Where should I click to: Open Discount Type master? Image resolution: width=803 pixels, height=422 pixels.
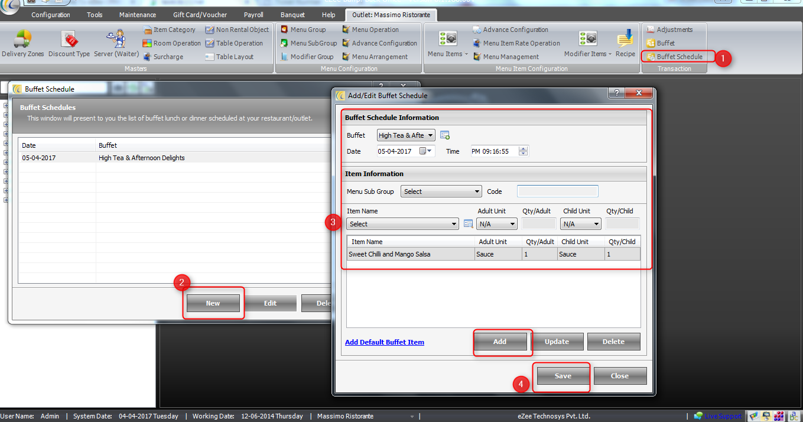pos(69,43)
